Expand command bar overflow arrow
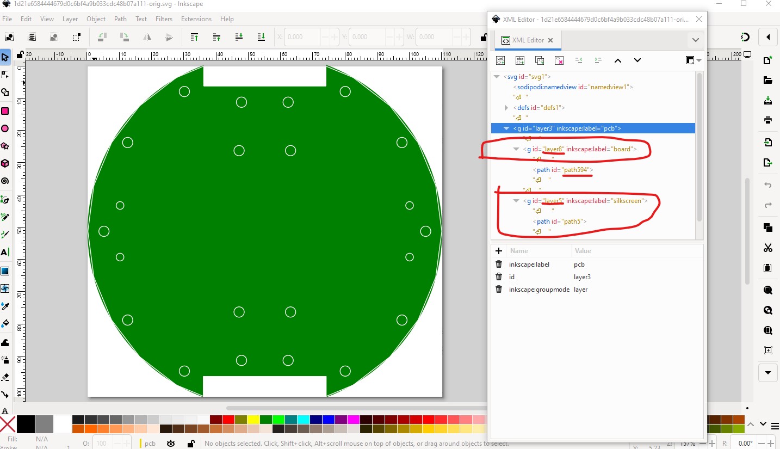This screenshot has width=780, height=449. [767, 373]
